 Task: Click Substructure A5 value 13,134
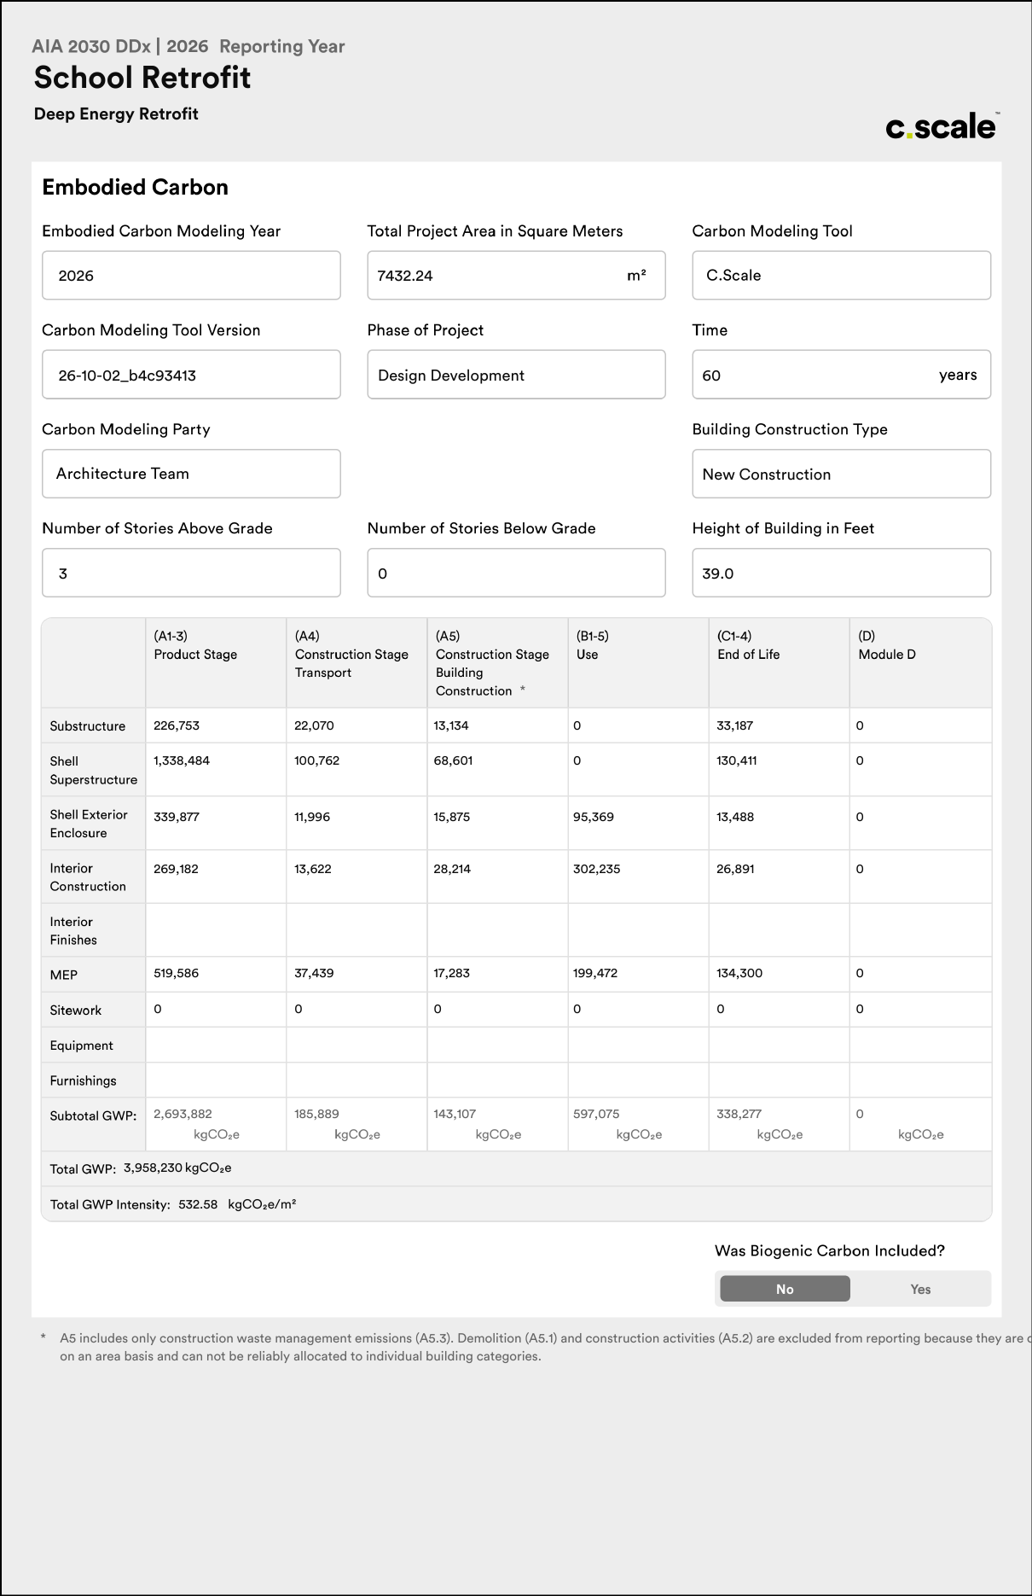click(451, 725)
